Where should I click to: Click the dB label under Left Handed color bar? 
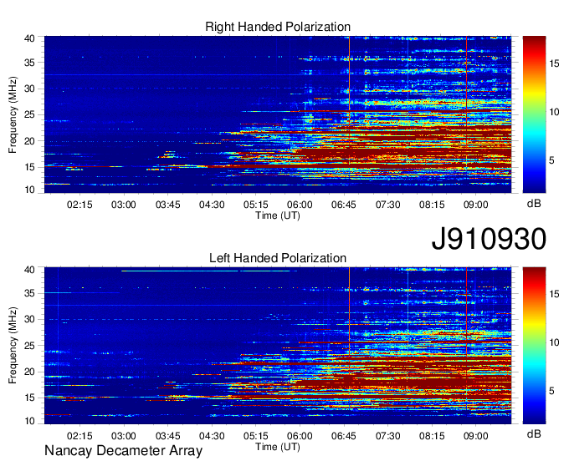(534, 433)
